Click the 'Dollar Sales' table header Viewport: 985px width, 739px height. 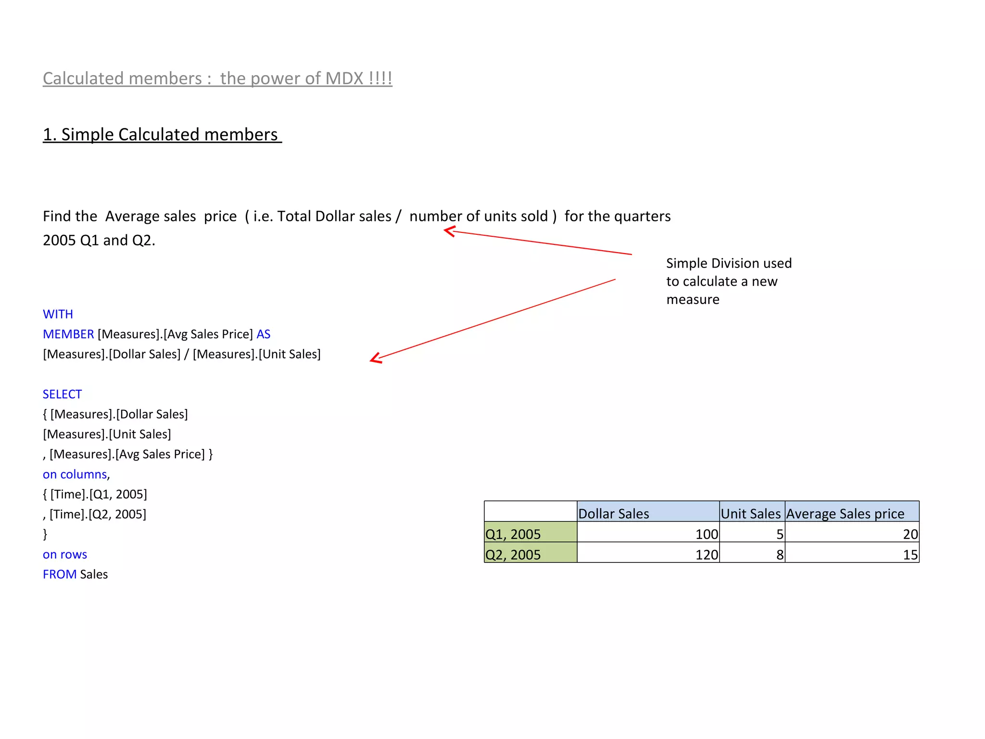click(x=648, y=511)
